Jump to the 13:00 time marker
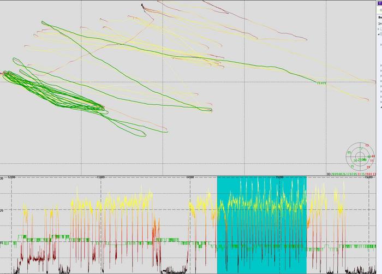 tap(100, 177)
